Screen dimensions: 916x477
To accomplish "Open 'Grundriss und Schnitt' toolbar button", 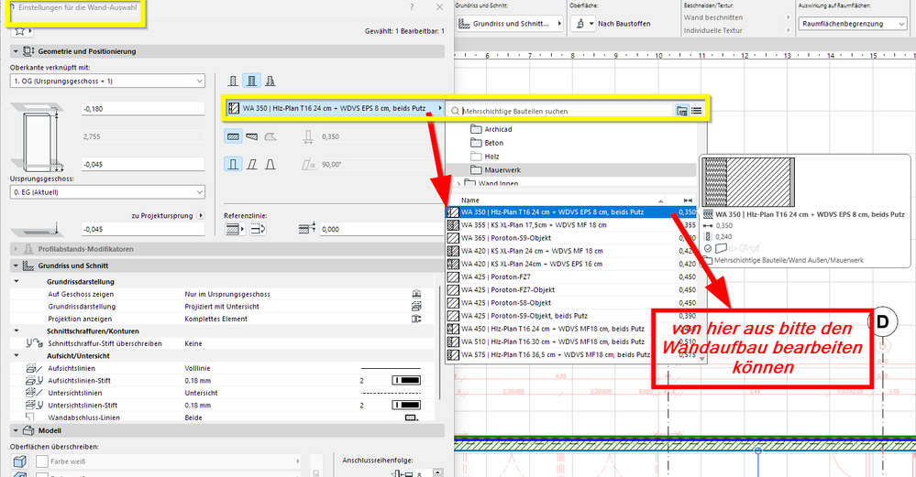I will [509, 24].
